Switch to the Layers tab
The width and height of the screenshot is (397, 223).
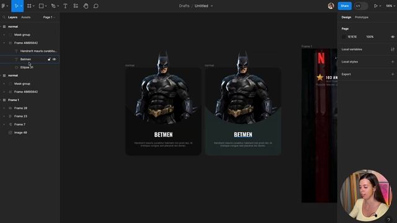pos(12,17)
